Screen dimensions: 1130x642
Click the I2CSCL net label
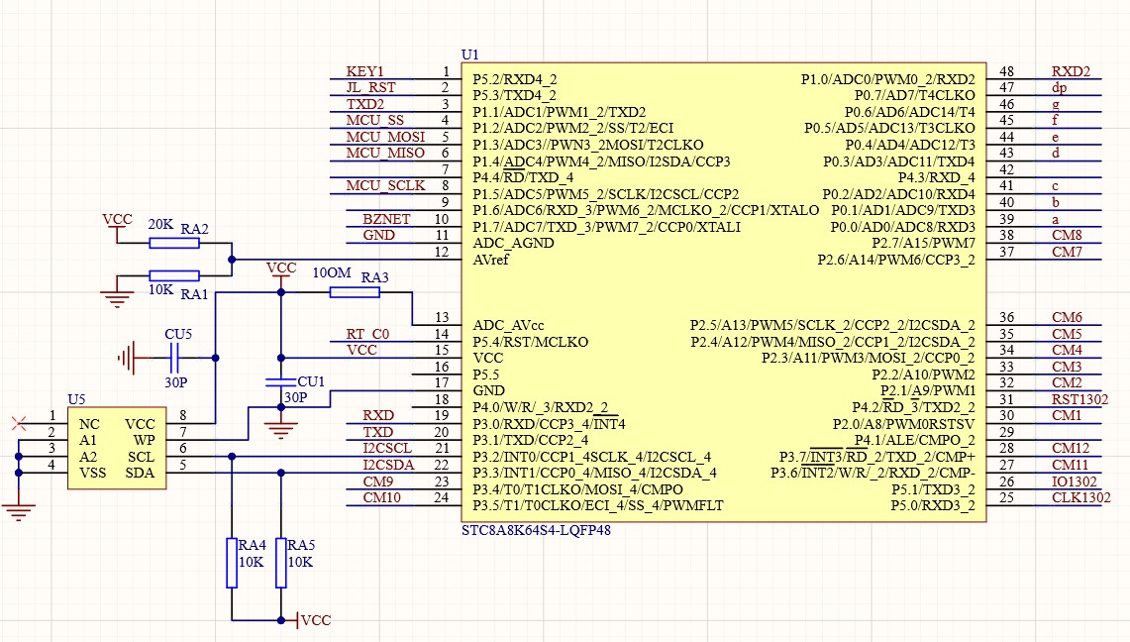(x=387, y=448)
